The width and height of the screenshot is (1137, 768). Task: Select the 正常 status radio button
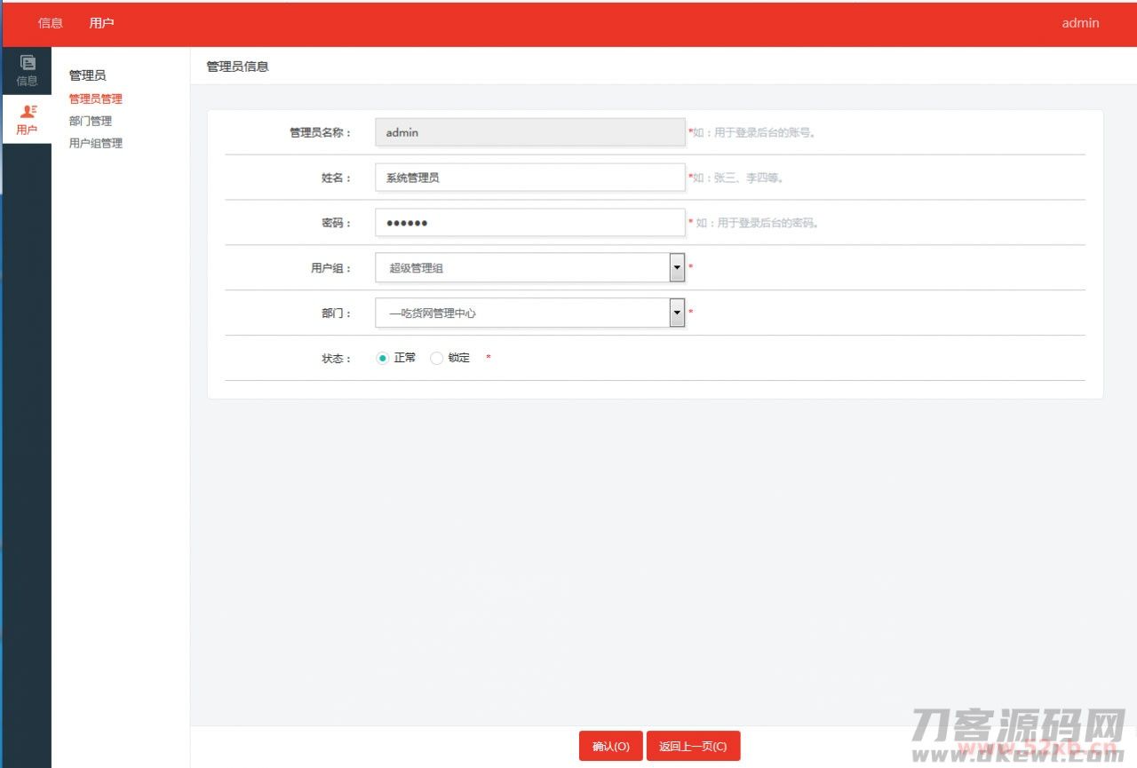pos(383,358)
